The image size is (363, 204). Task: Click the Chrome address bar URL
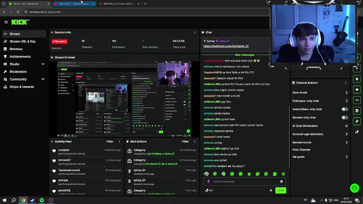click(45, 12)
